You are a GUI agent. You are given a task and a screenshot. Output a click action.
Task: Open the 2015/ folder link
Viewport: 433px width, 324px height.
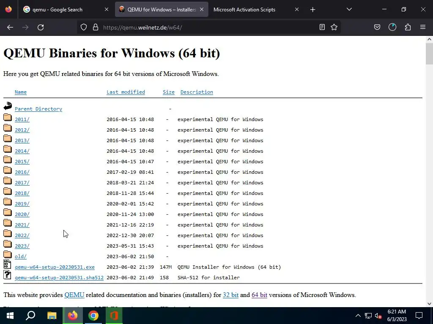22,162
